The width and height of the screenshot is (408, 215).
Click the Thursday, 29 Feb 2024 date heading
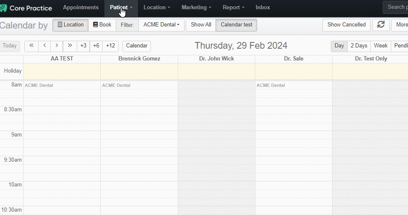241,46
